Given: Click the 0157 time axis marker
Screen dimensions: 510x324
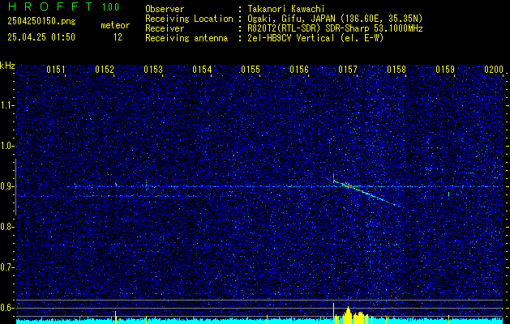Looking at the screenshot, I should click(x=348, y=70).
